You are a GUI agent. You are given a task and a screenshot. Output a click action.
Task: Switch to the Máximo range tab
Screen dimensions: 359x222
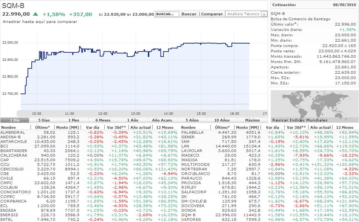click(x=252, y=120)
